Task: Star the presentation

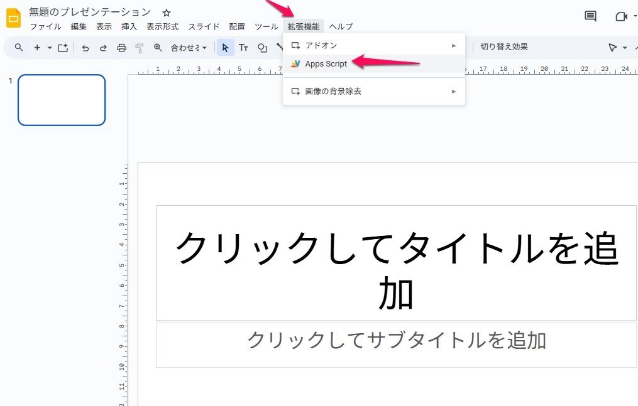Action: pos(166,13)
